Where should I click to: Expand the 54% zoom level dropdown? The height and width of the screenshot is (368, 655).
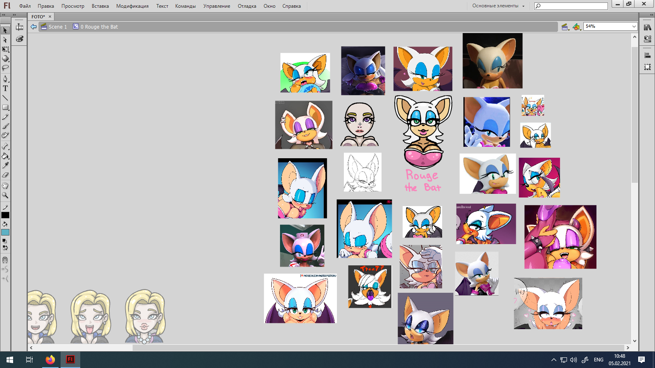pos(634,27)
